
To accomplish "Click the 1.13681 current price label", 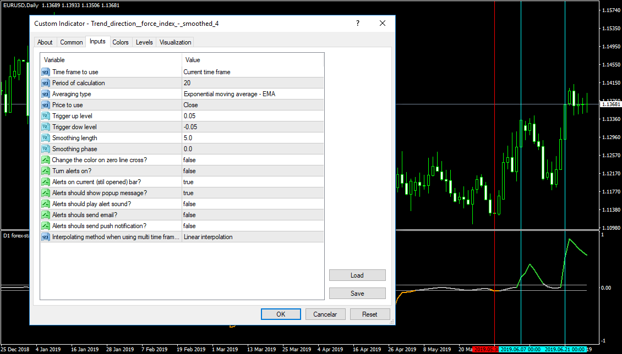I will tap(610, 104).
